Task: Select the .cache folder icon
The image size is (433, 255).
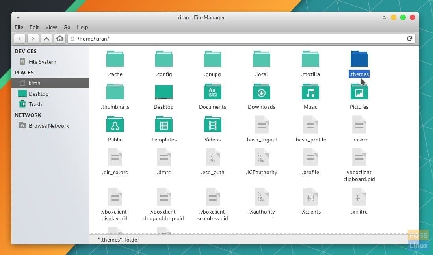Action: (115, 59)
